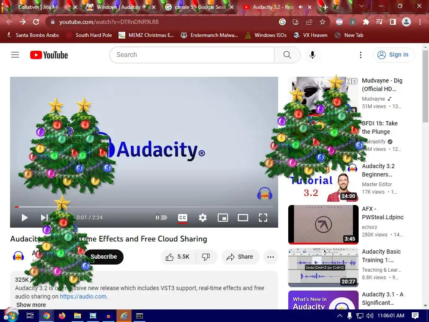Show hidden tray icons chevron
This screenshot has width=429, height=322.
click(x=339, y=316)
